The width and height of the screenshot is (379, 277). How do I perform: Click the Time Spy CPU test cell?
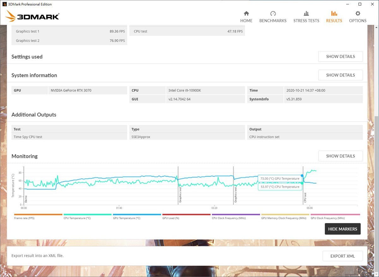[x=69, y=137]
